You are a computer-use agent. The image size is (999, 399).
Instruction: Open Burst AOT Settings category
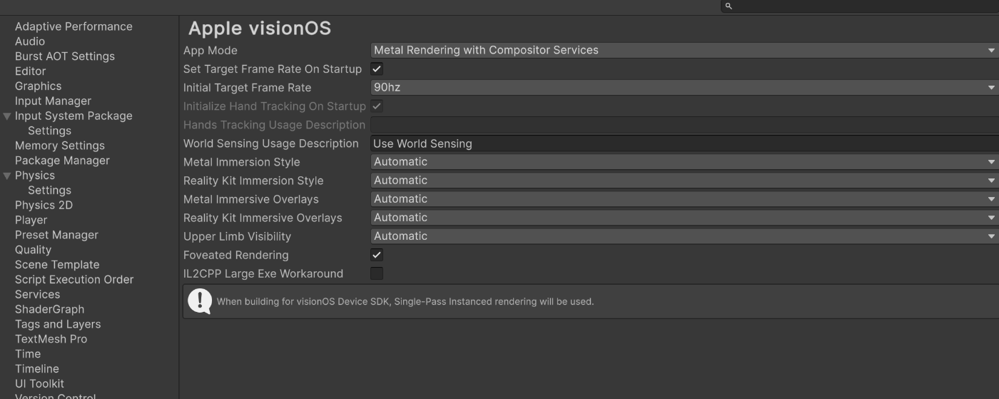pos(65,56)
